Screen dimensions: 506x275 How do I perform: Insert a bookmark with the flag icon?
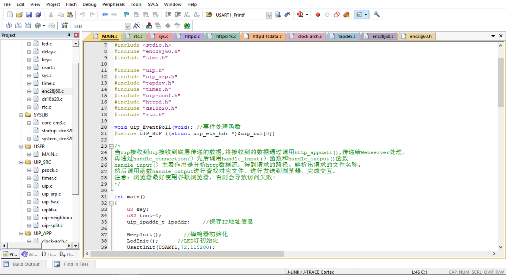pos(127,15)
